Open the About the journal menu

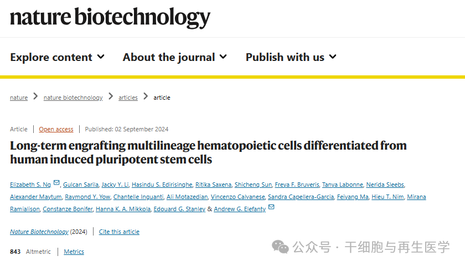(174, 57)
